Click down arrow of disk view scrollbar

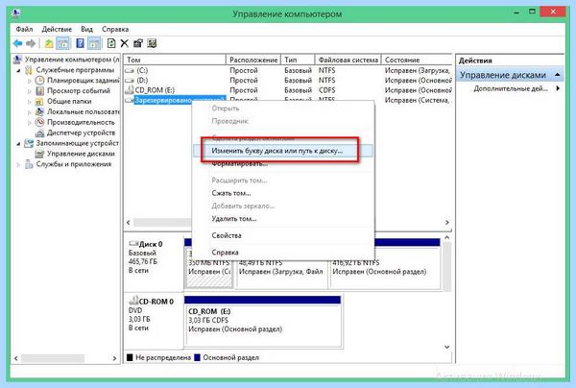(447, 347)
